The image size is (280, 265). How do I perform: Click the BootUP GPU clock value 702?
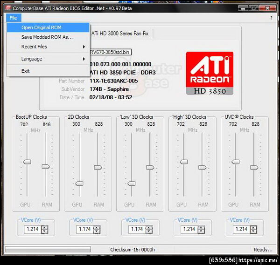click(24, 124)
